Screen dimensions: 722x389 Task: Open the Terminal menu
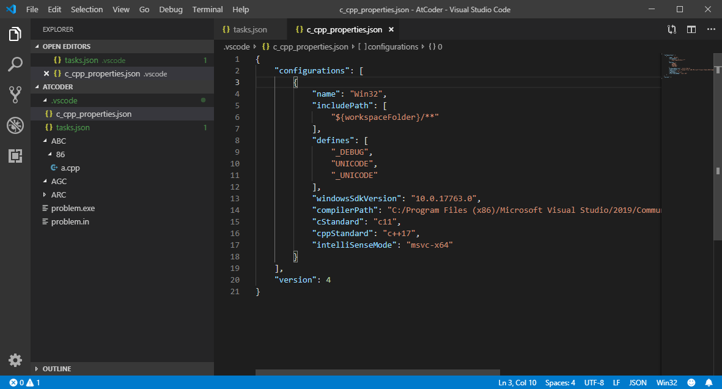pos(207,10)
